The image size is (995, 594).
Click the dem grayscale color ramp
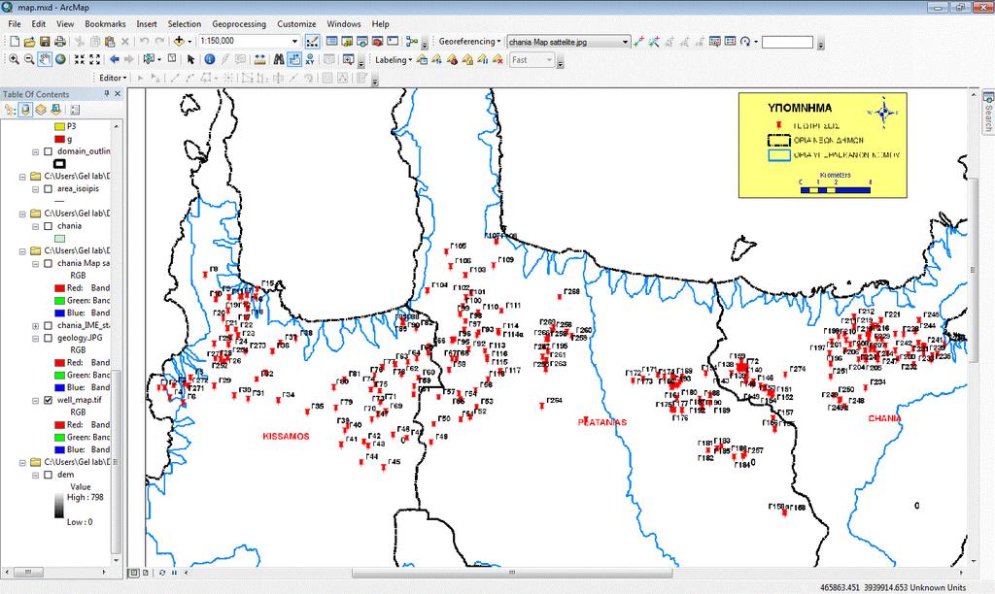tap(59, 506)
